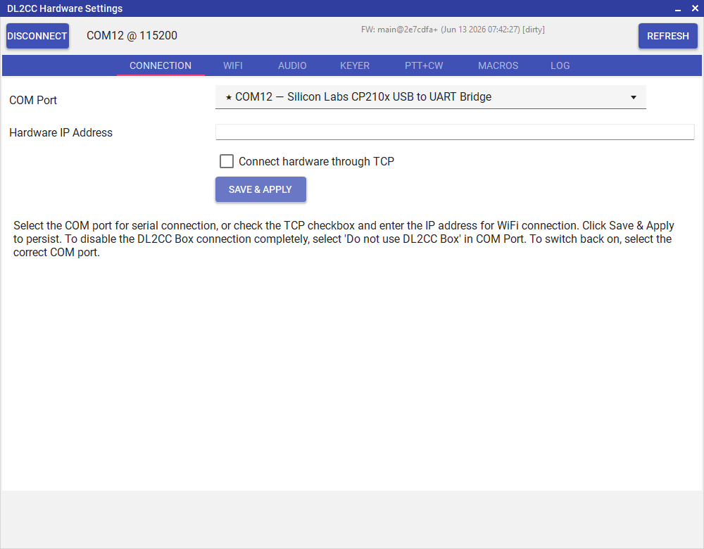Image resolution: width=704 pixels, height=549 pixels.
Task: Go to the MACROS tab
Action: pos(498,65)
